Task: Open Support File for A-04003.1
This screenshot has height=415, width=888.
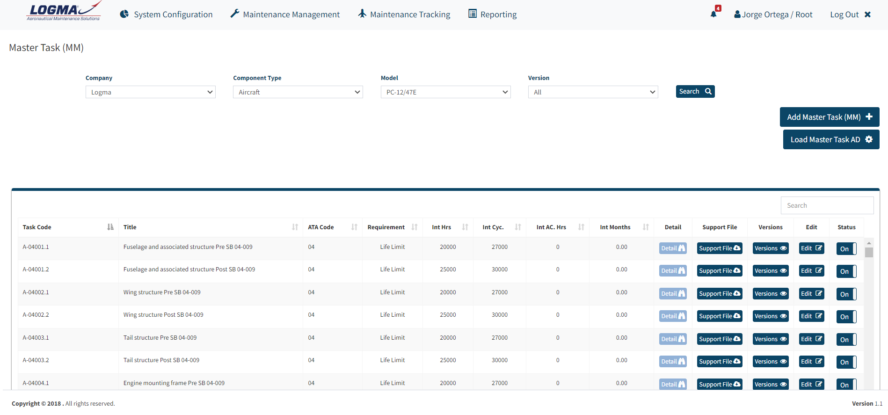Action: (x=720, y=339)
